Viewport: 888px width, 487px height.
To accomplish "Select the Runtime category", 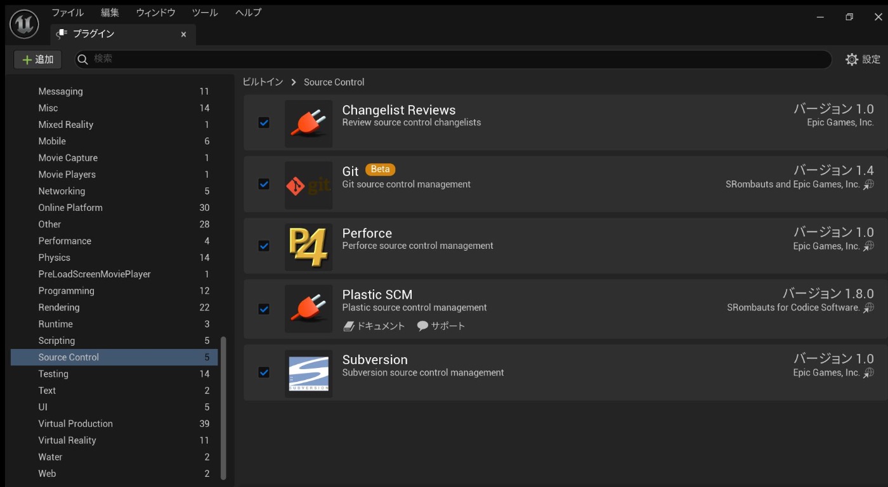I will click(114, 324).
